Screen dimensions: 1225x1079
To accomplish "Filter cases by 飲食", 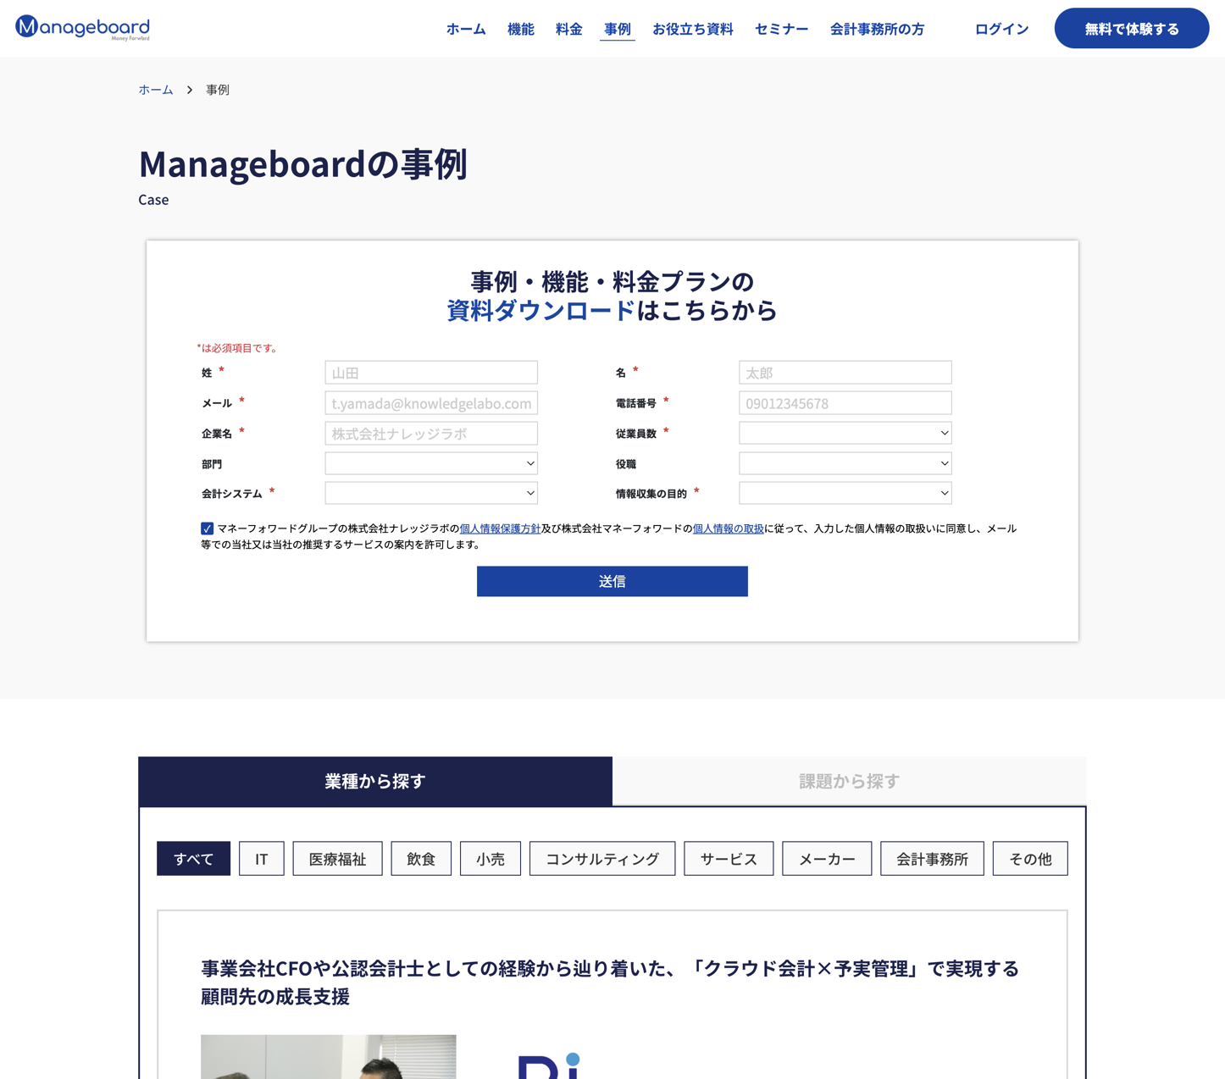I will click(421, 859).
